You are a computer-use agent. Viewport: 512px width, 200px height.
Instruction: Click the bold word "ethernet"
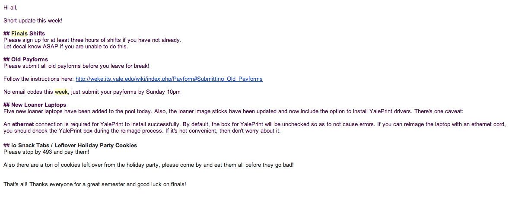23,124
